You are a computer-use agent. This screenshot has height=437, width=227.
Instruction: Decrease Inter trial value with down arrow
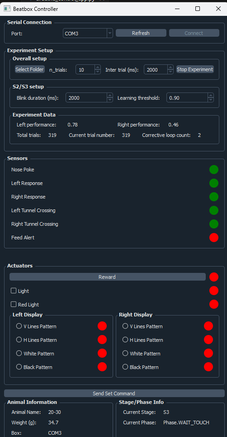(x=170, y=72)
